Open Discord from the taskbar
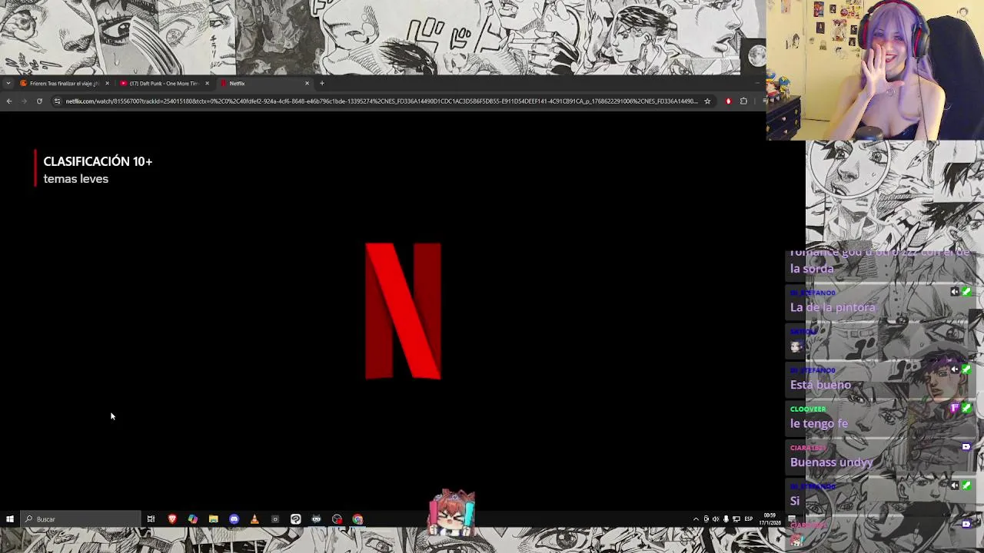The height and width of the screenshot is (553, 984). click(234, 519)
